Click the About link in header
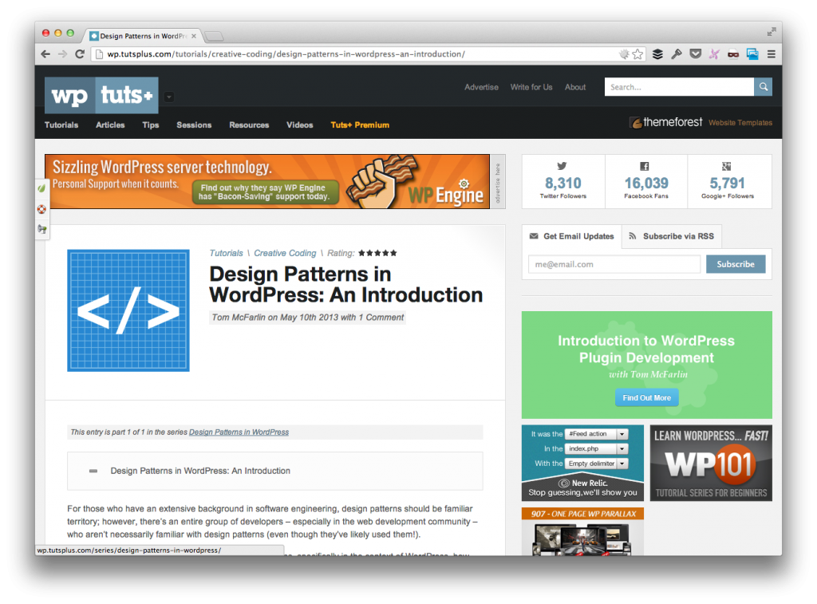 [575, 87]
